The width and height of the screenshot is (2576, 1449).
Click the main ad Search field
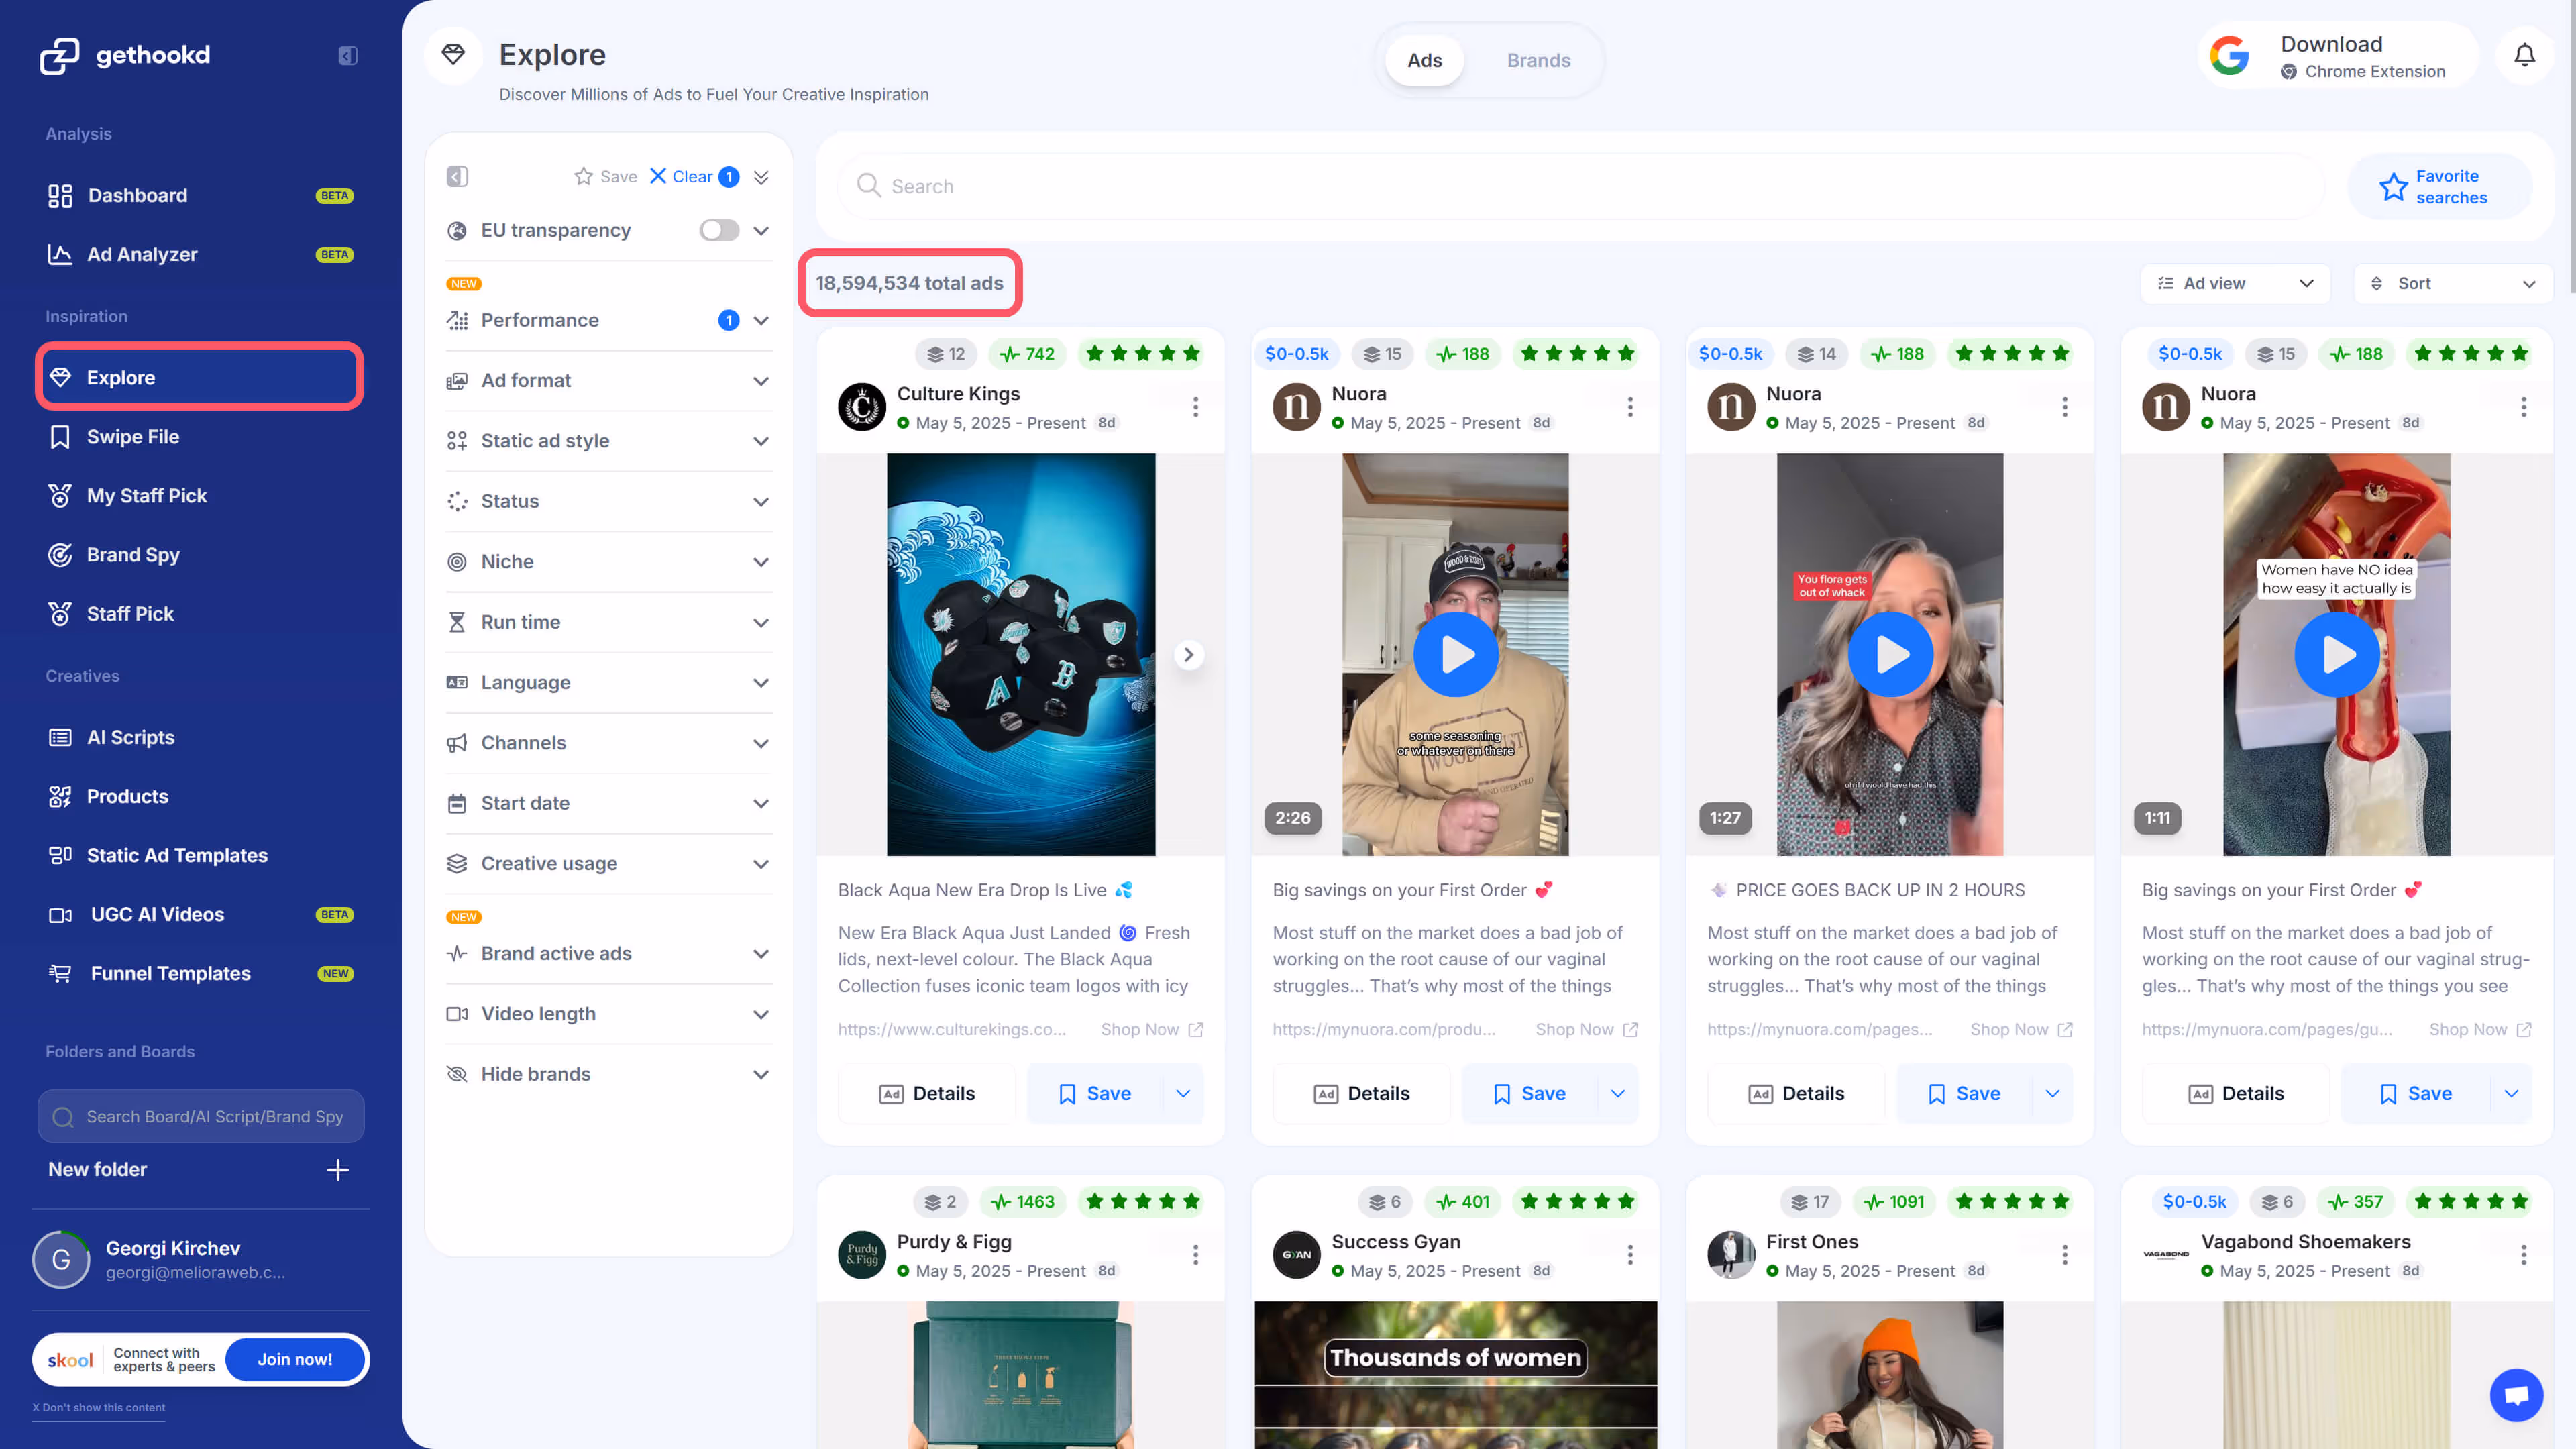pos(1580,187)
